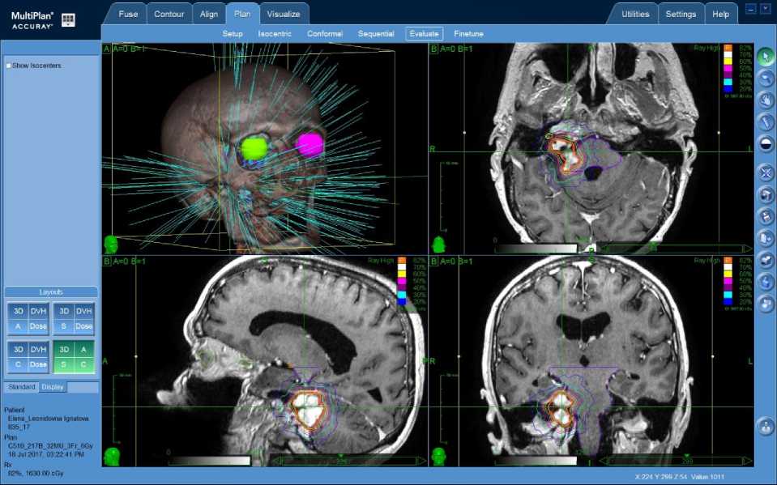Click the axial view slice position slider
The width and height of the screenshot is (777, 485).
(676, 249)
